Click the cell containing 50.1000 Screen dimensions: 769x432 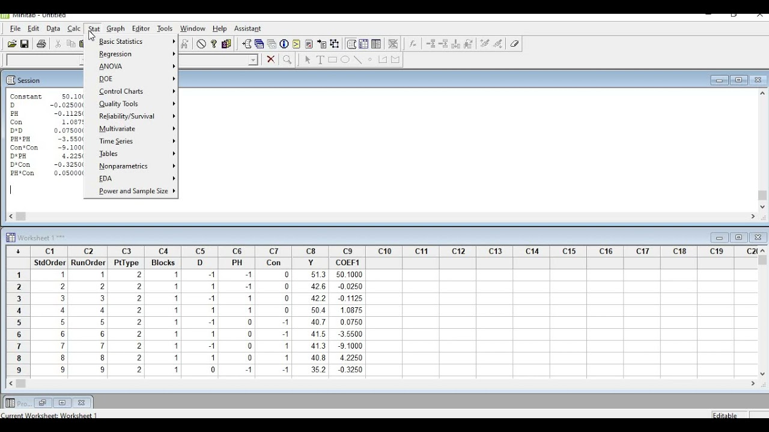click(347, 275)
